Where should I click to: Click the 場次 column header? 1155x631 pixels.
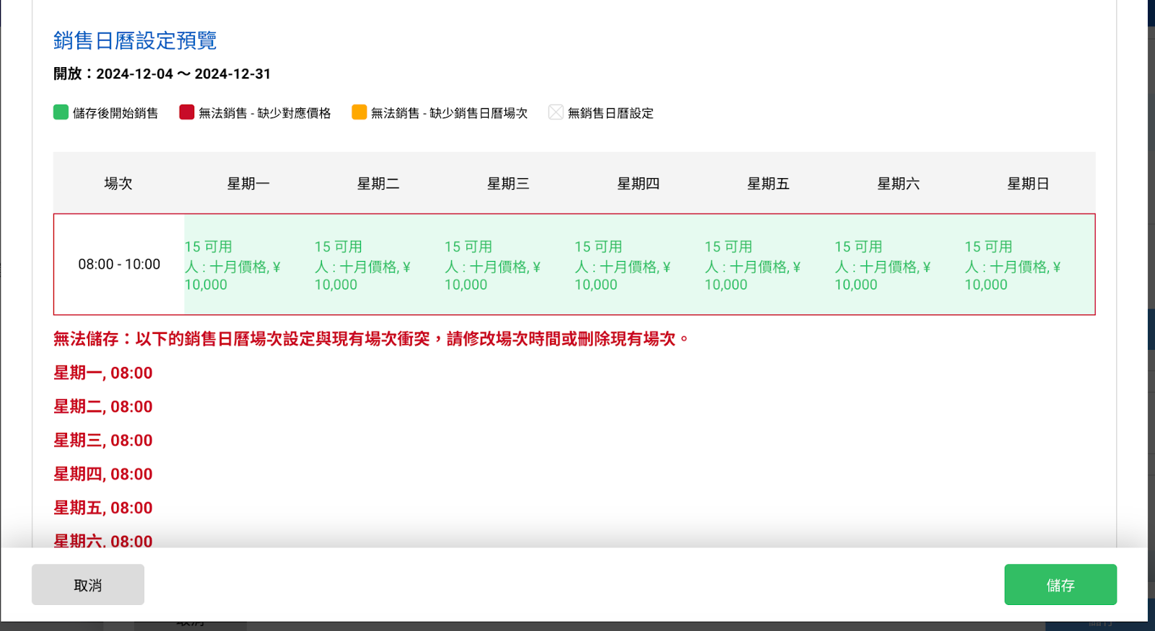tap(118, 183)
